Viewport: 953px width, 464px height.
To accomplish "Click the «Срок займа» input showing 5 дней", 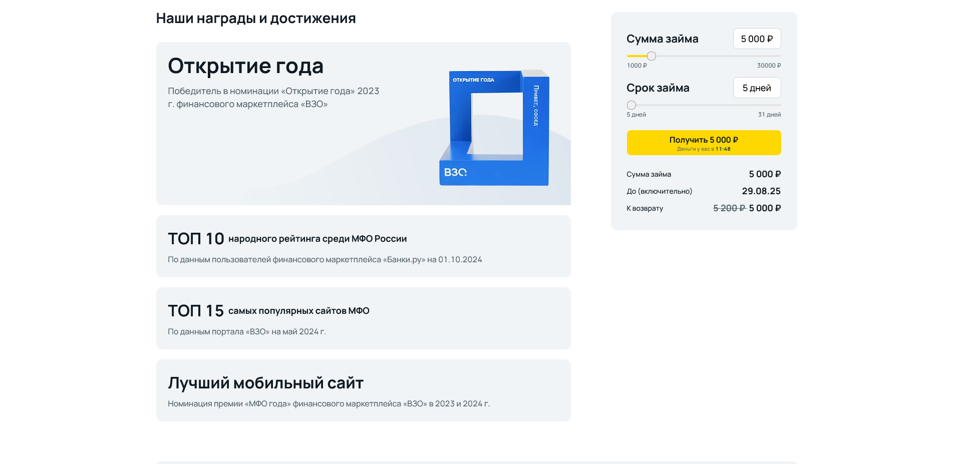I will [757, 88].
